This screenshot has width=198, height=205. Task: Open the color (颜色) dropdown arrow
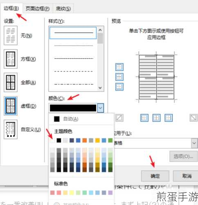point(101,108)
